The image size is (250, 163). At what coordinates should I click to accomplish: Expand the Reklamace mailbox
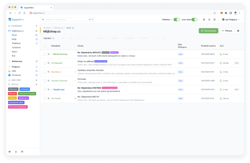(9, 61)
